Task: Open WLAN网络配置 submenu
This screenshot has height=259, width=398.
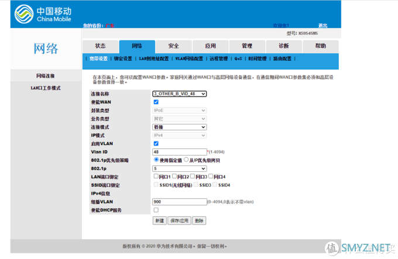Action: click(189, 59)
